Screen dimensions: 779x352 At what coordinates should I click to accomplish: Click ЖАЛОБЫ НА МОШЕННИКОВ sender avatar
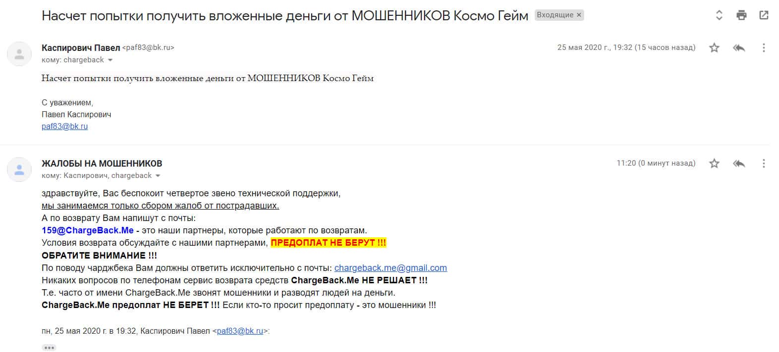[x=19, y=170]
